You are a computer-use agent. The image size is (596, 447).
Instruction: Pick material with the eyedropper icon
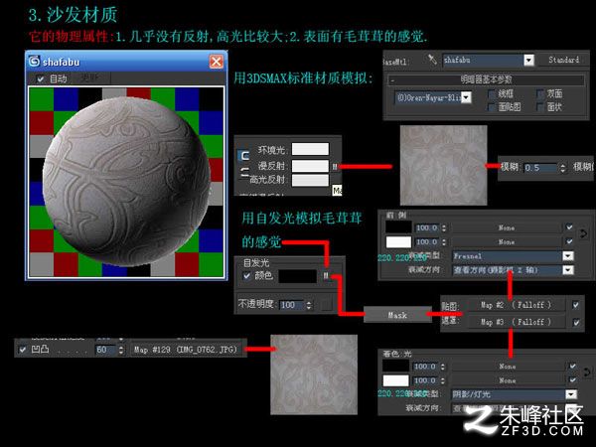coord(432,60)
